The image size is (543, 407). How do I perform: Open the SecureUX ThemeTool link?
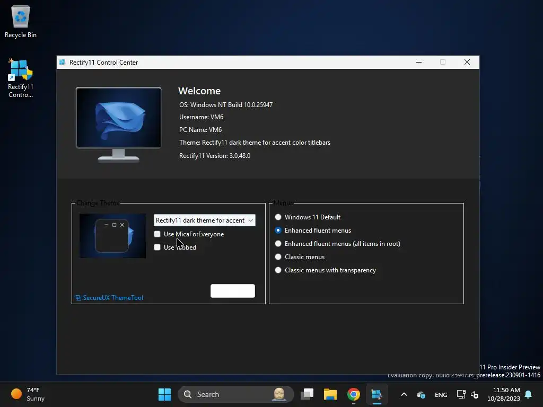coord(109,298)
